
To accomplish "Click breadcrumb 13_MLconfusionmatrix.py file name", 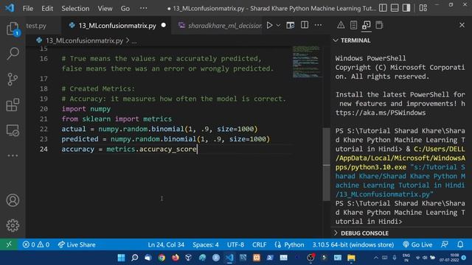I will pyautogui.click(x=84, y=40).
